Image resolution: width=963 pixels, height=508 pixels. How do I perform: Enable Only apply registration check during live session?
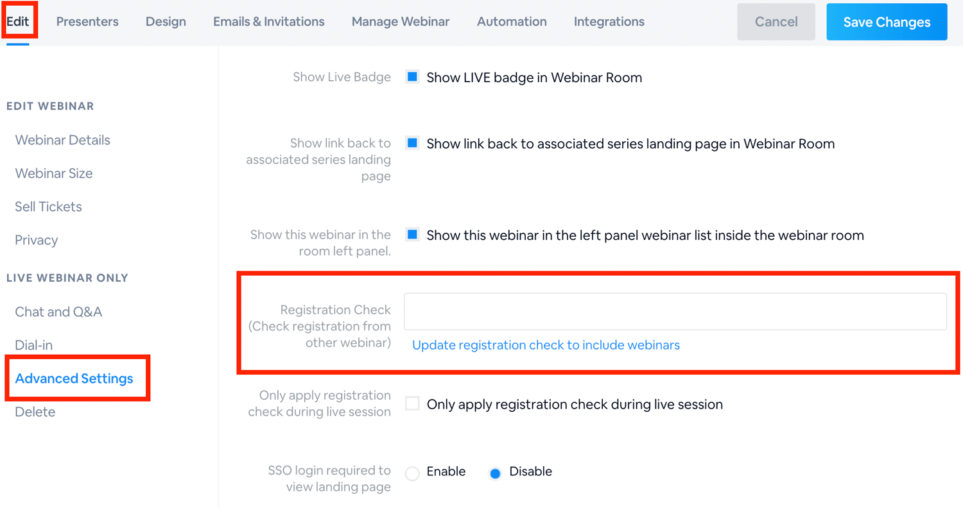tap(412, 404)
